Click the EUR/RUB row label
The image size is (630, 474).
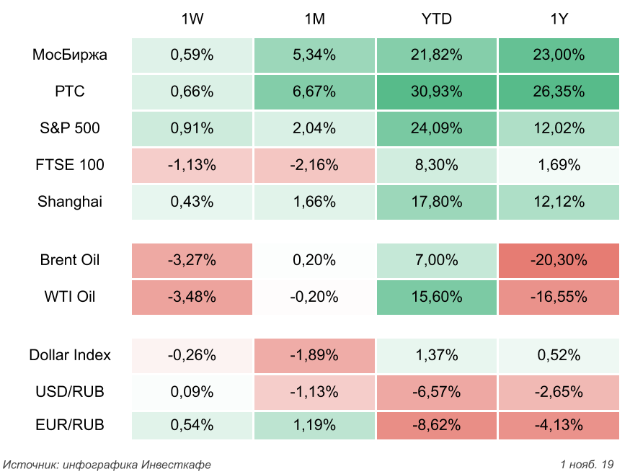tap(70, 425)
